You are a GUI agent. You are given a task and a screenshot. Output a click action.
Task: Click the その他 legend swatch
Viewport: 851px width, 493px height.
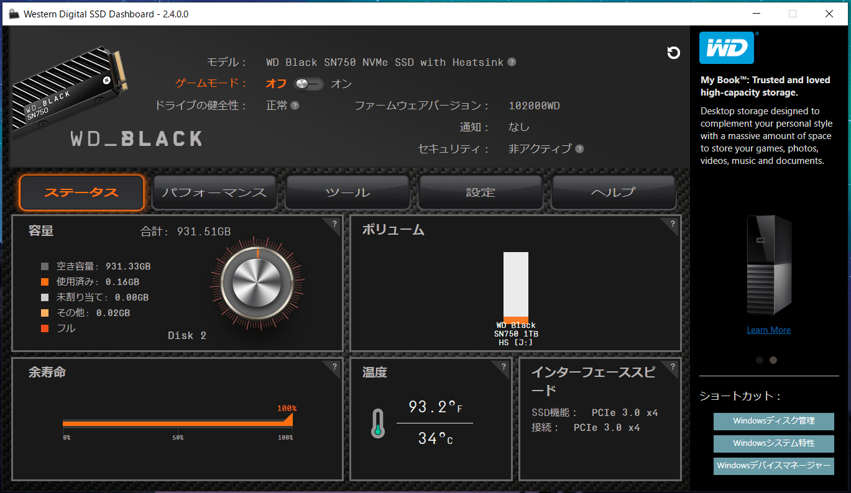45,313
